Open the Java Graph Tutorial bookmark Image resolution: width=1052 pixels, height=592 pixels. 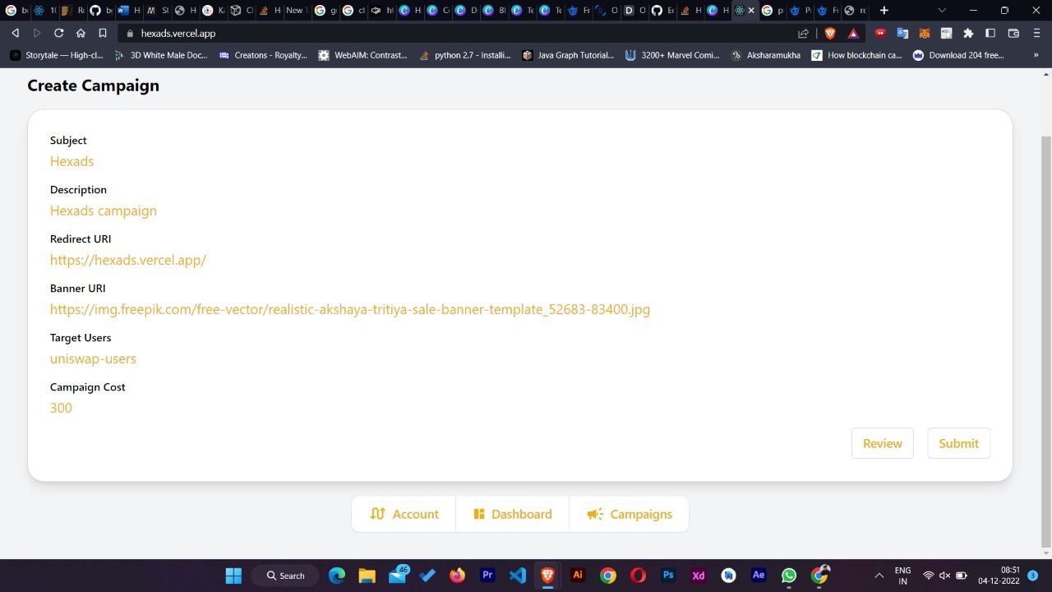pos(568,55)
